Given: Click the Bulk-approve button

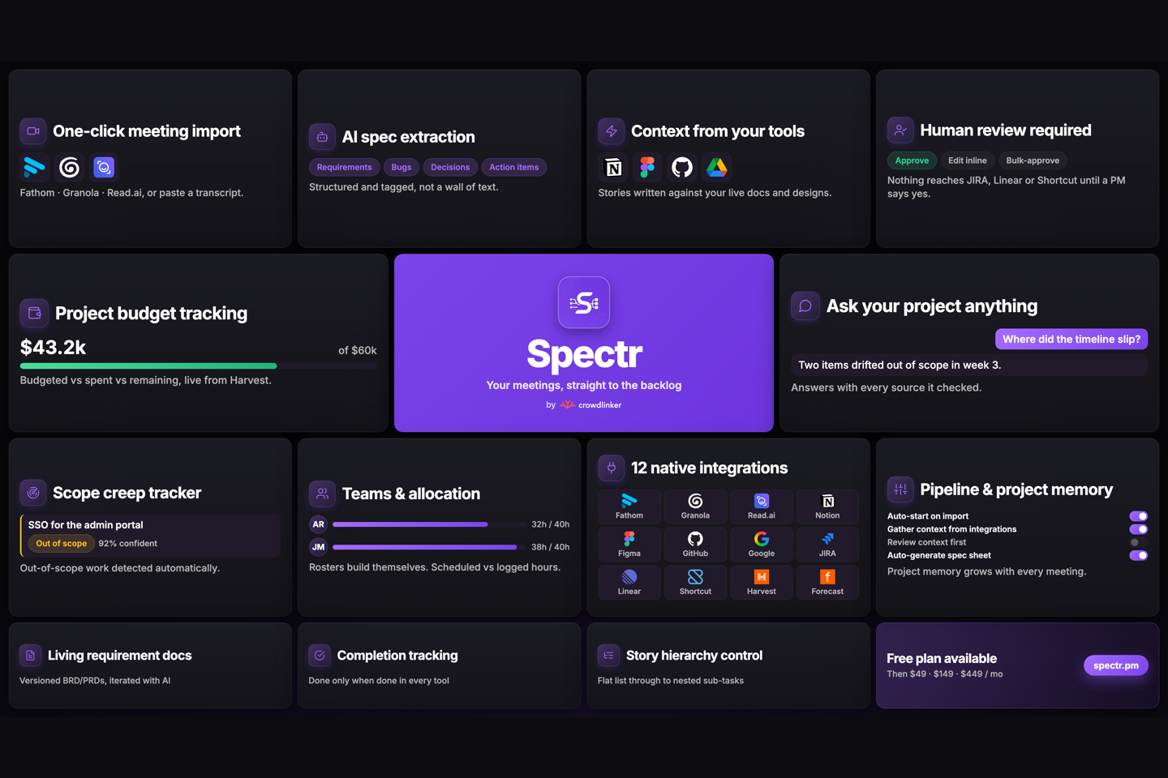Looking at the screenshot, I should coord(1033,160).
